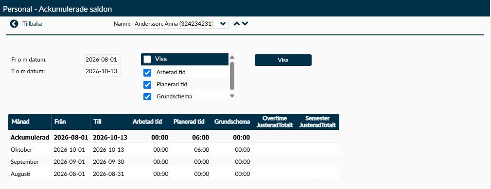Click the Fr o m datum field
The width and height of the screenshot is (491, 189).
click(x=103, y=60)
